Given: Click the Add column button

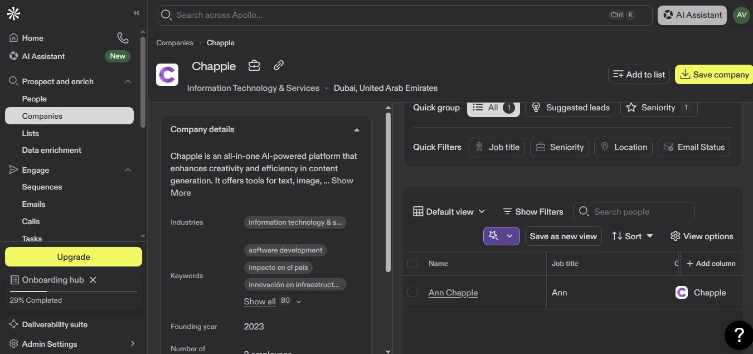Looking at the screenshot, I should pyautogui.click(x=711, y=264).
